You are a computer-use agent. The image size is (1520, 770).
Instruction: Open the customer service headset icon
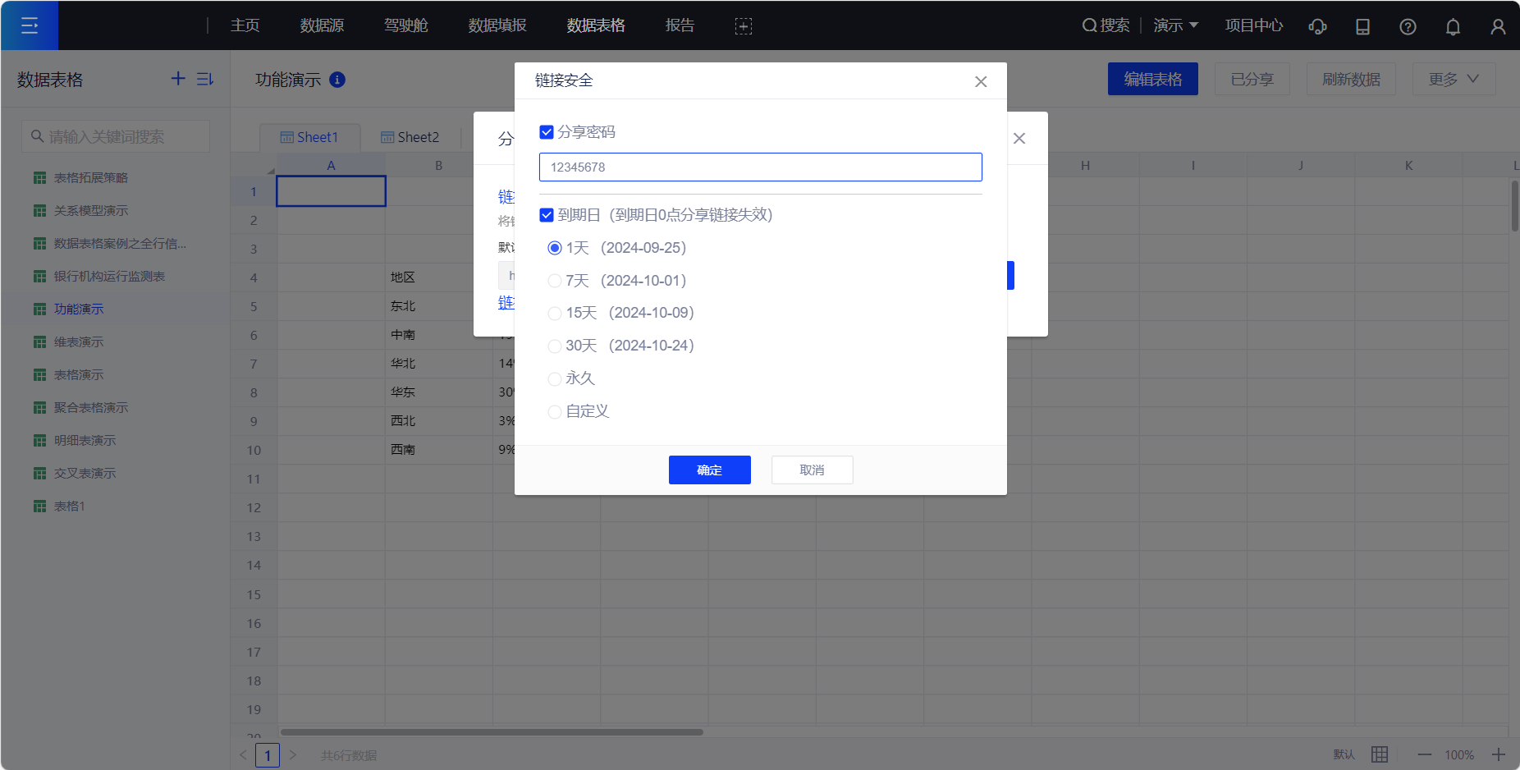1317,26
